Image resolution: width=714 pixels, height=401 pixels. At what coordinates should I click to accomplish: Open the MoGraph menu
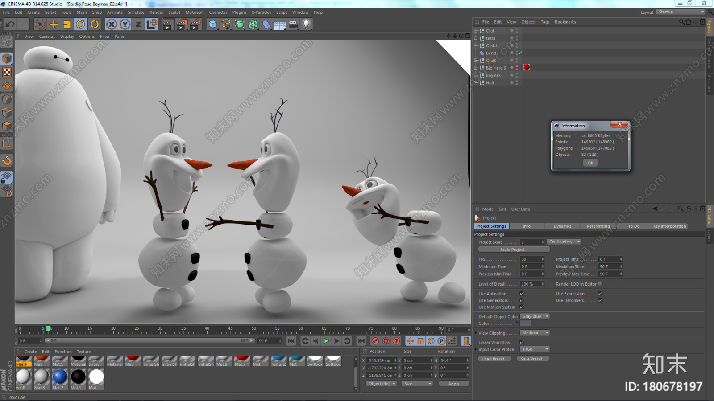click(195, 12)
